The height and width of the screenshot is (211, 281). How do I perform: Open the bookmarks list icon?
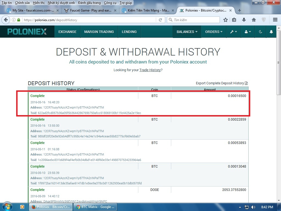tap(234, 20)
